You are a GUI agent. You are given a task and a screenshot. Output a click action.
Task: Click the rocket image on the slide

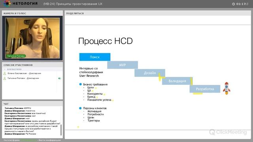coord(227,88)
